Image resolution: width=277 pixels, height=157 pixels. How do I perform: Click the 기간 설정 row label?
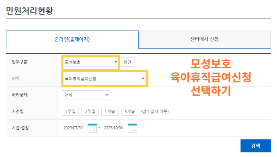[x=20, y=128]
